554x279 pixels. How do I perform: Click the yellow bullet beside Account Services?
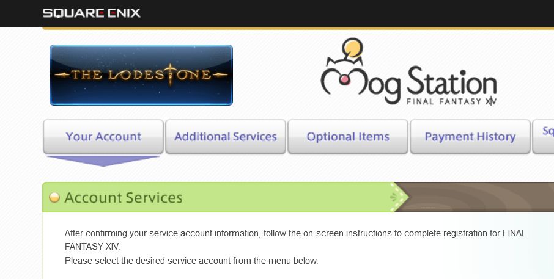(x=54, y=198)
